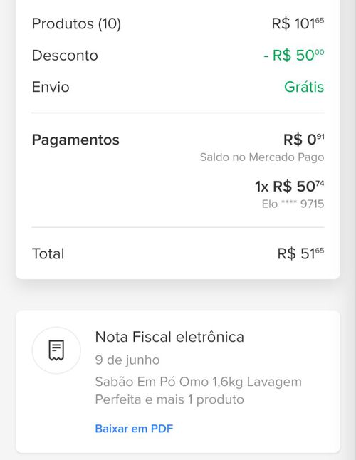Click the Produtos (10) label

tap(76, 23)
